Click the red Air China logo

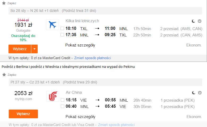tap(53, 96)
